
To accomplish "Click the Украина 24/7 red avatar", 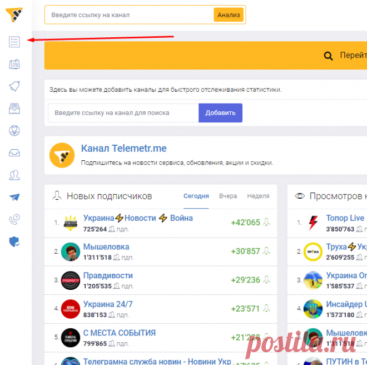I will point(71,309).
